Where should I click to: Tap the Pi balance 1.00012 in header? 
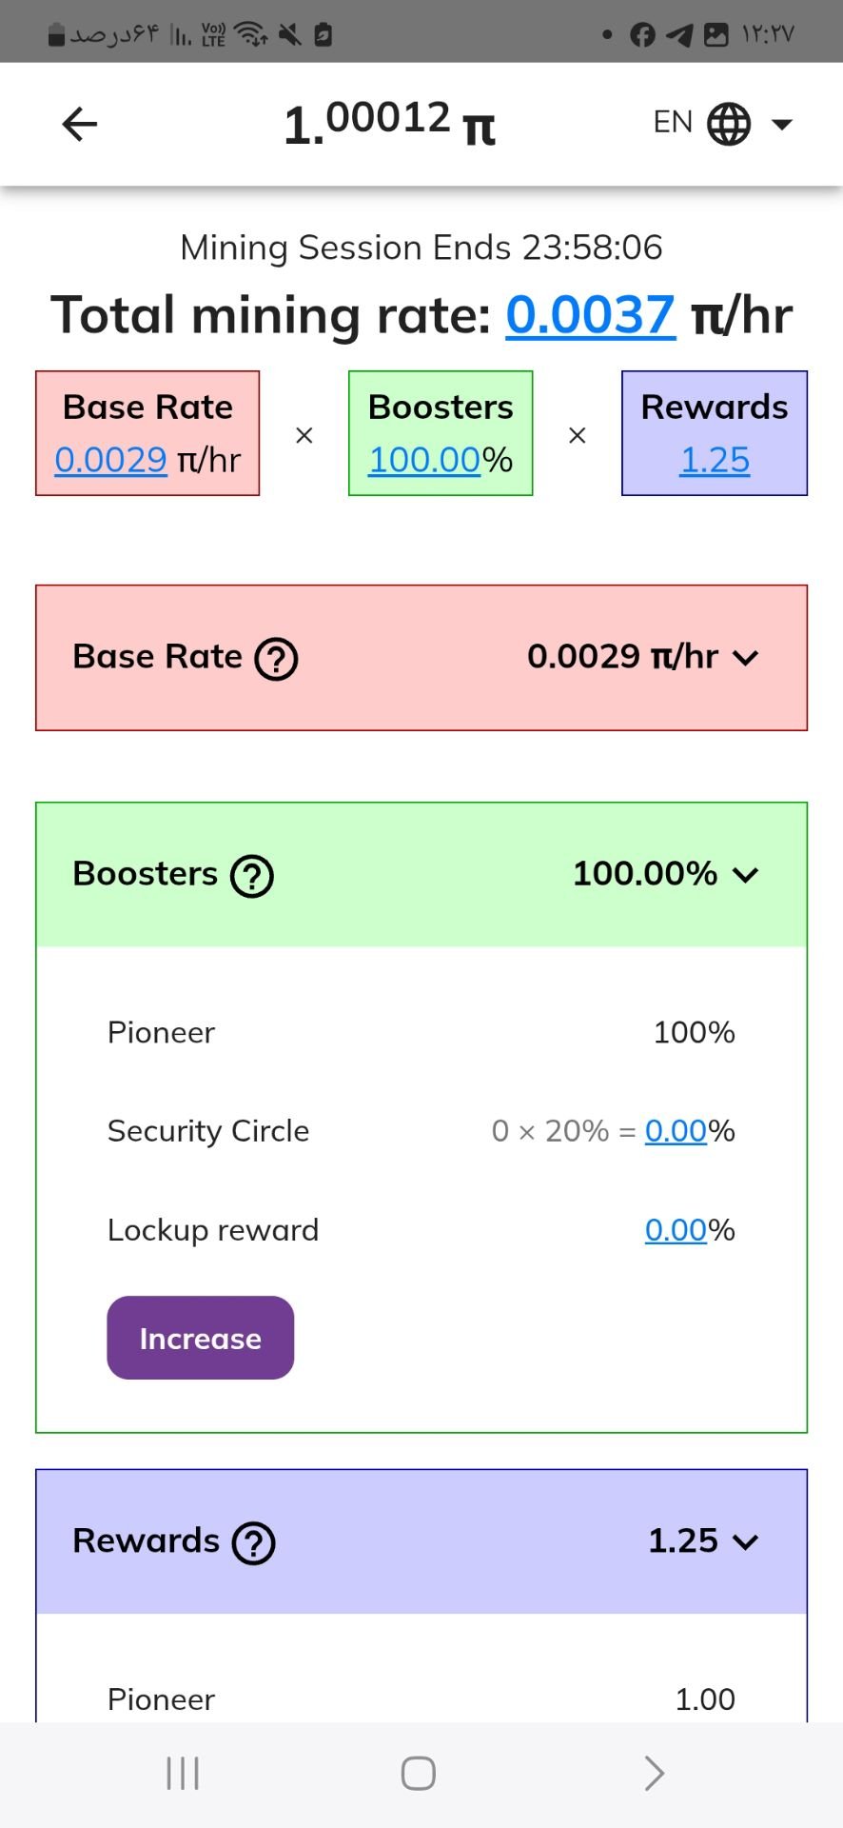(389, 124)
